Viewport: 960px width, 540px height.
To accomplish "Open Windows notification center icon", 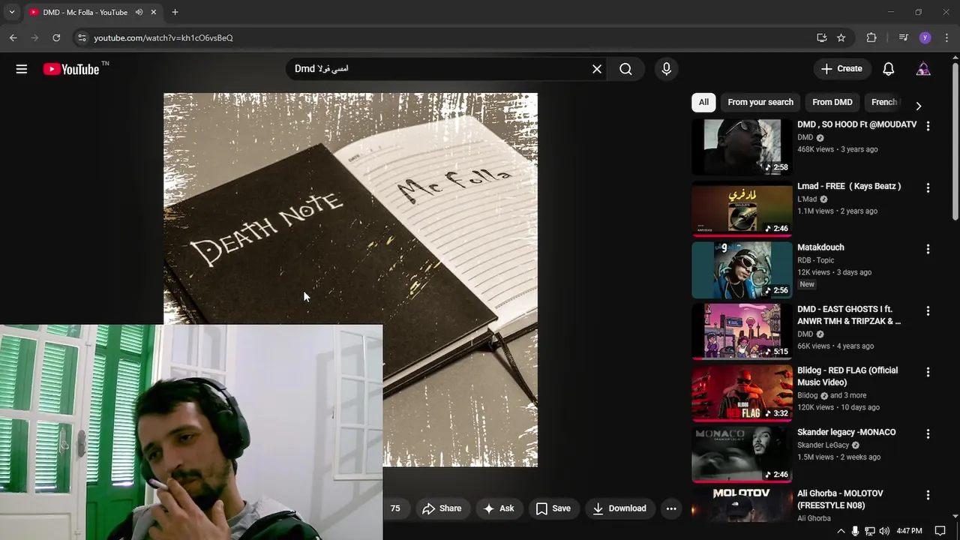I will pyautogui.click(x=940, y=531).
